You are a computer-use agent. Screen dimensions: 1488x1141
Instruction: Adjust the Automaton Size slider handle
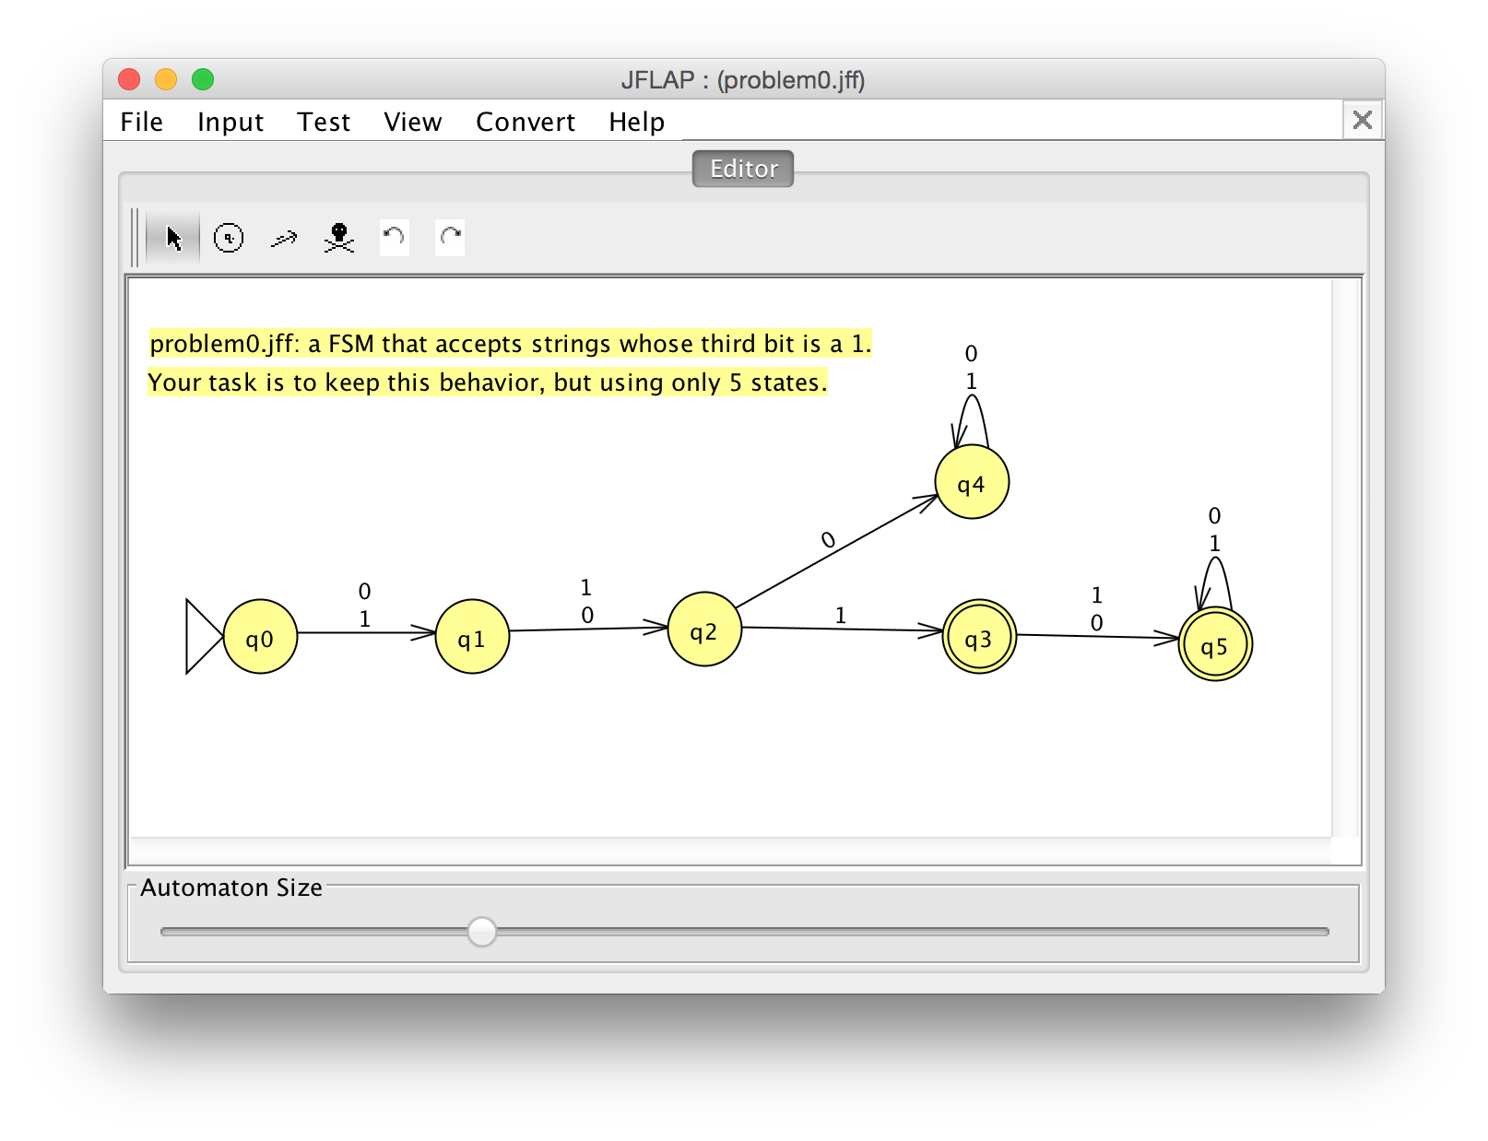[x=482, y=933]
